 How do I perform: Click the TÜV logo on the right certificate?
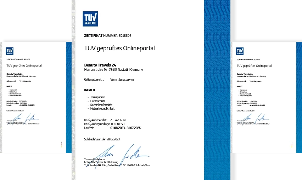click(240, 51)
